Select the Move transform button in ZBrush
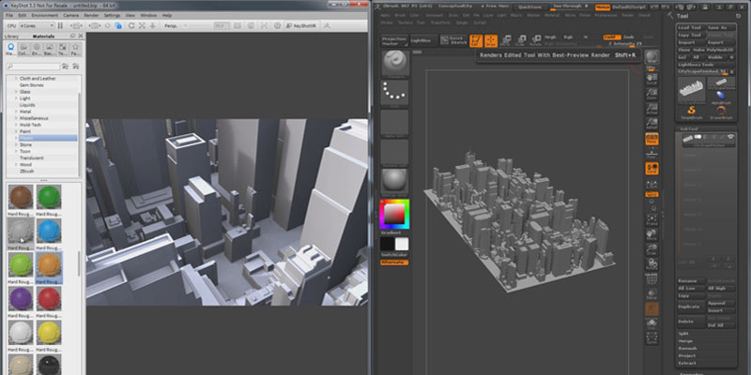 click(505, 41)
